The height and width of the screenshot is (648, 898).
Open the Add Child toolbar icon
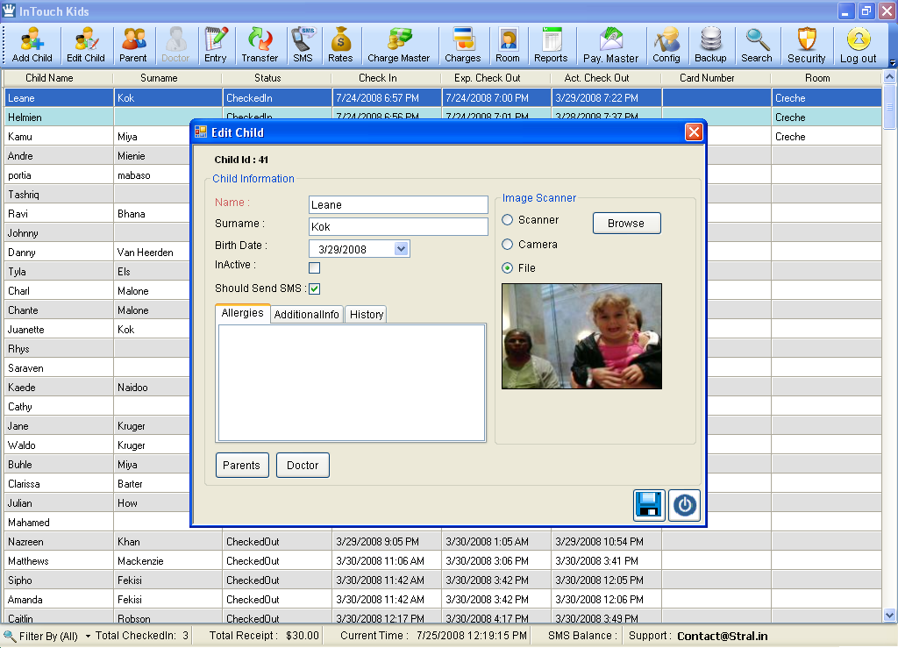(x=32, y=45)
